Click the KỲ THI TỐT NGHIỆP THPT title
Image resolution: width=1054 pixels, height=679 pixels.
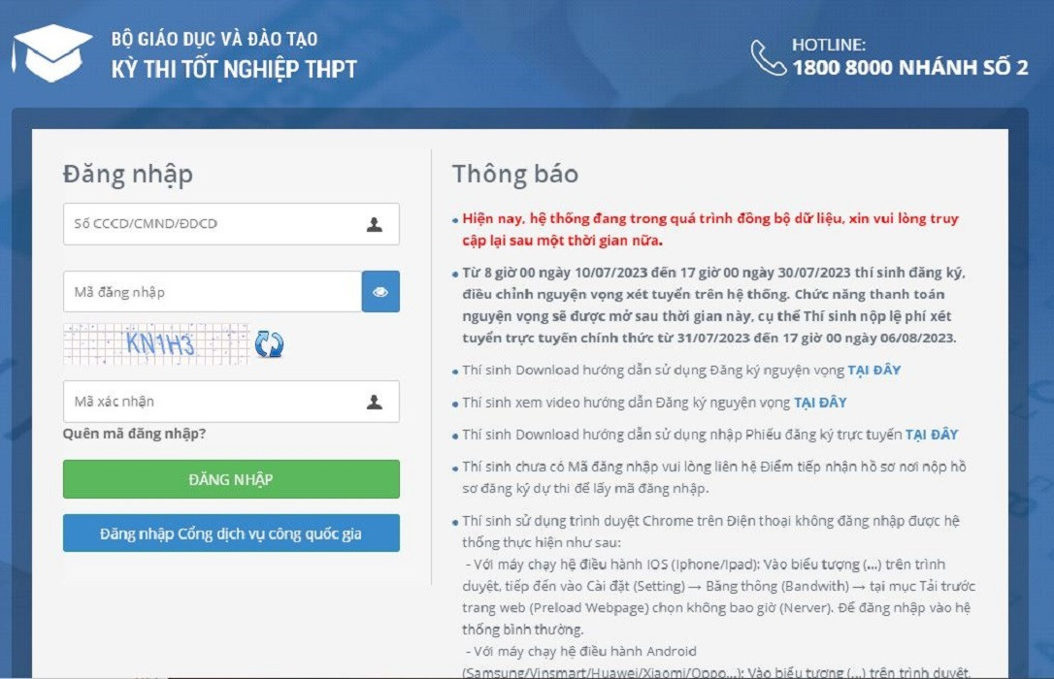click(234, 69)
